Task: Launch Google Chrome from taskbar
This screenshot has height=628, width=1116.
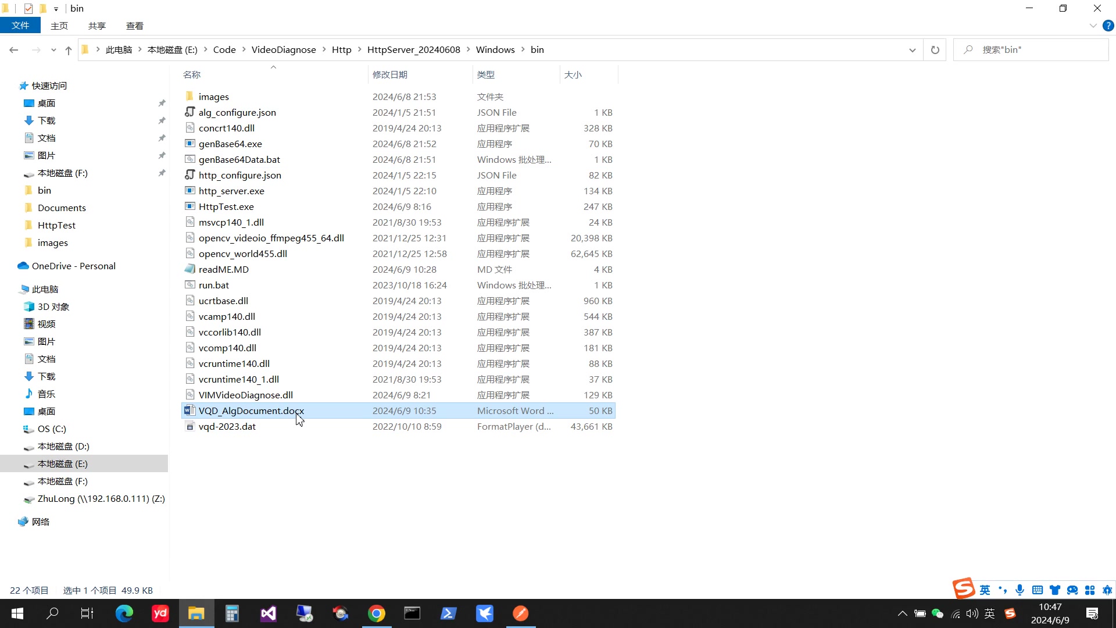Action: (377, 613)
